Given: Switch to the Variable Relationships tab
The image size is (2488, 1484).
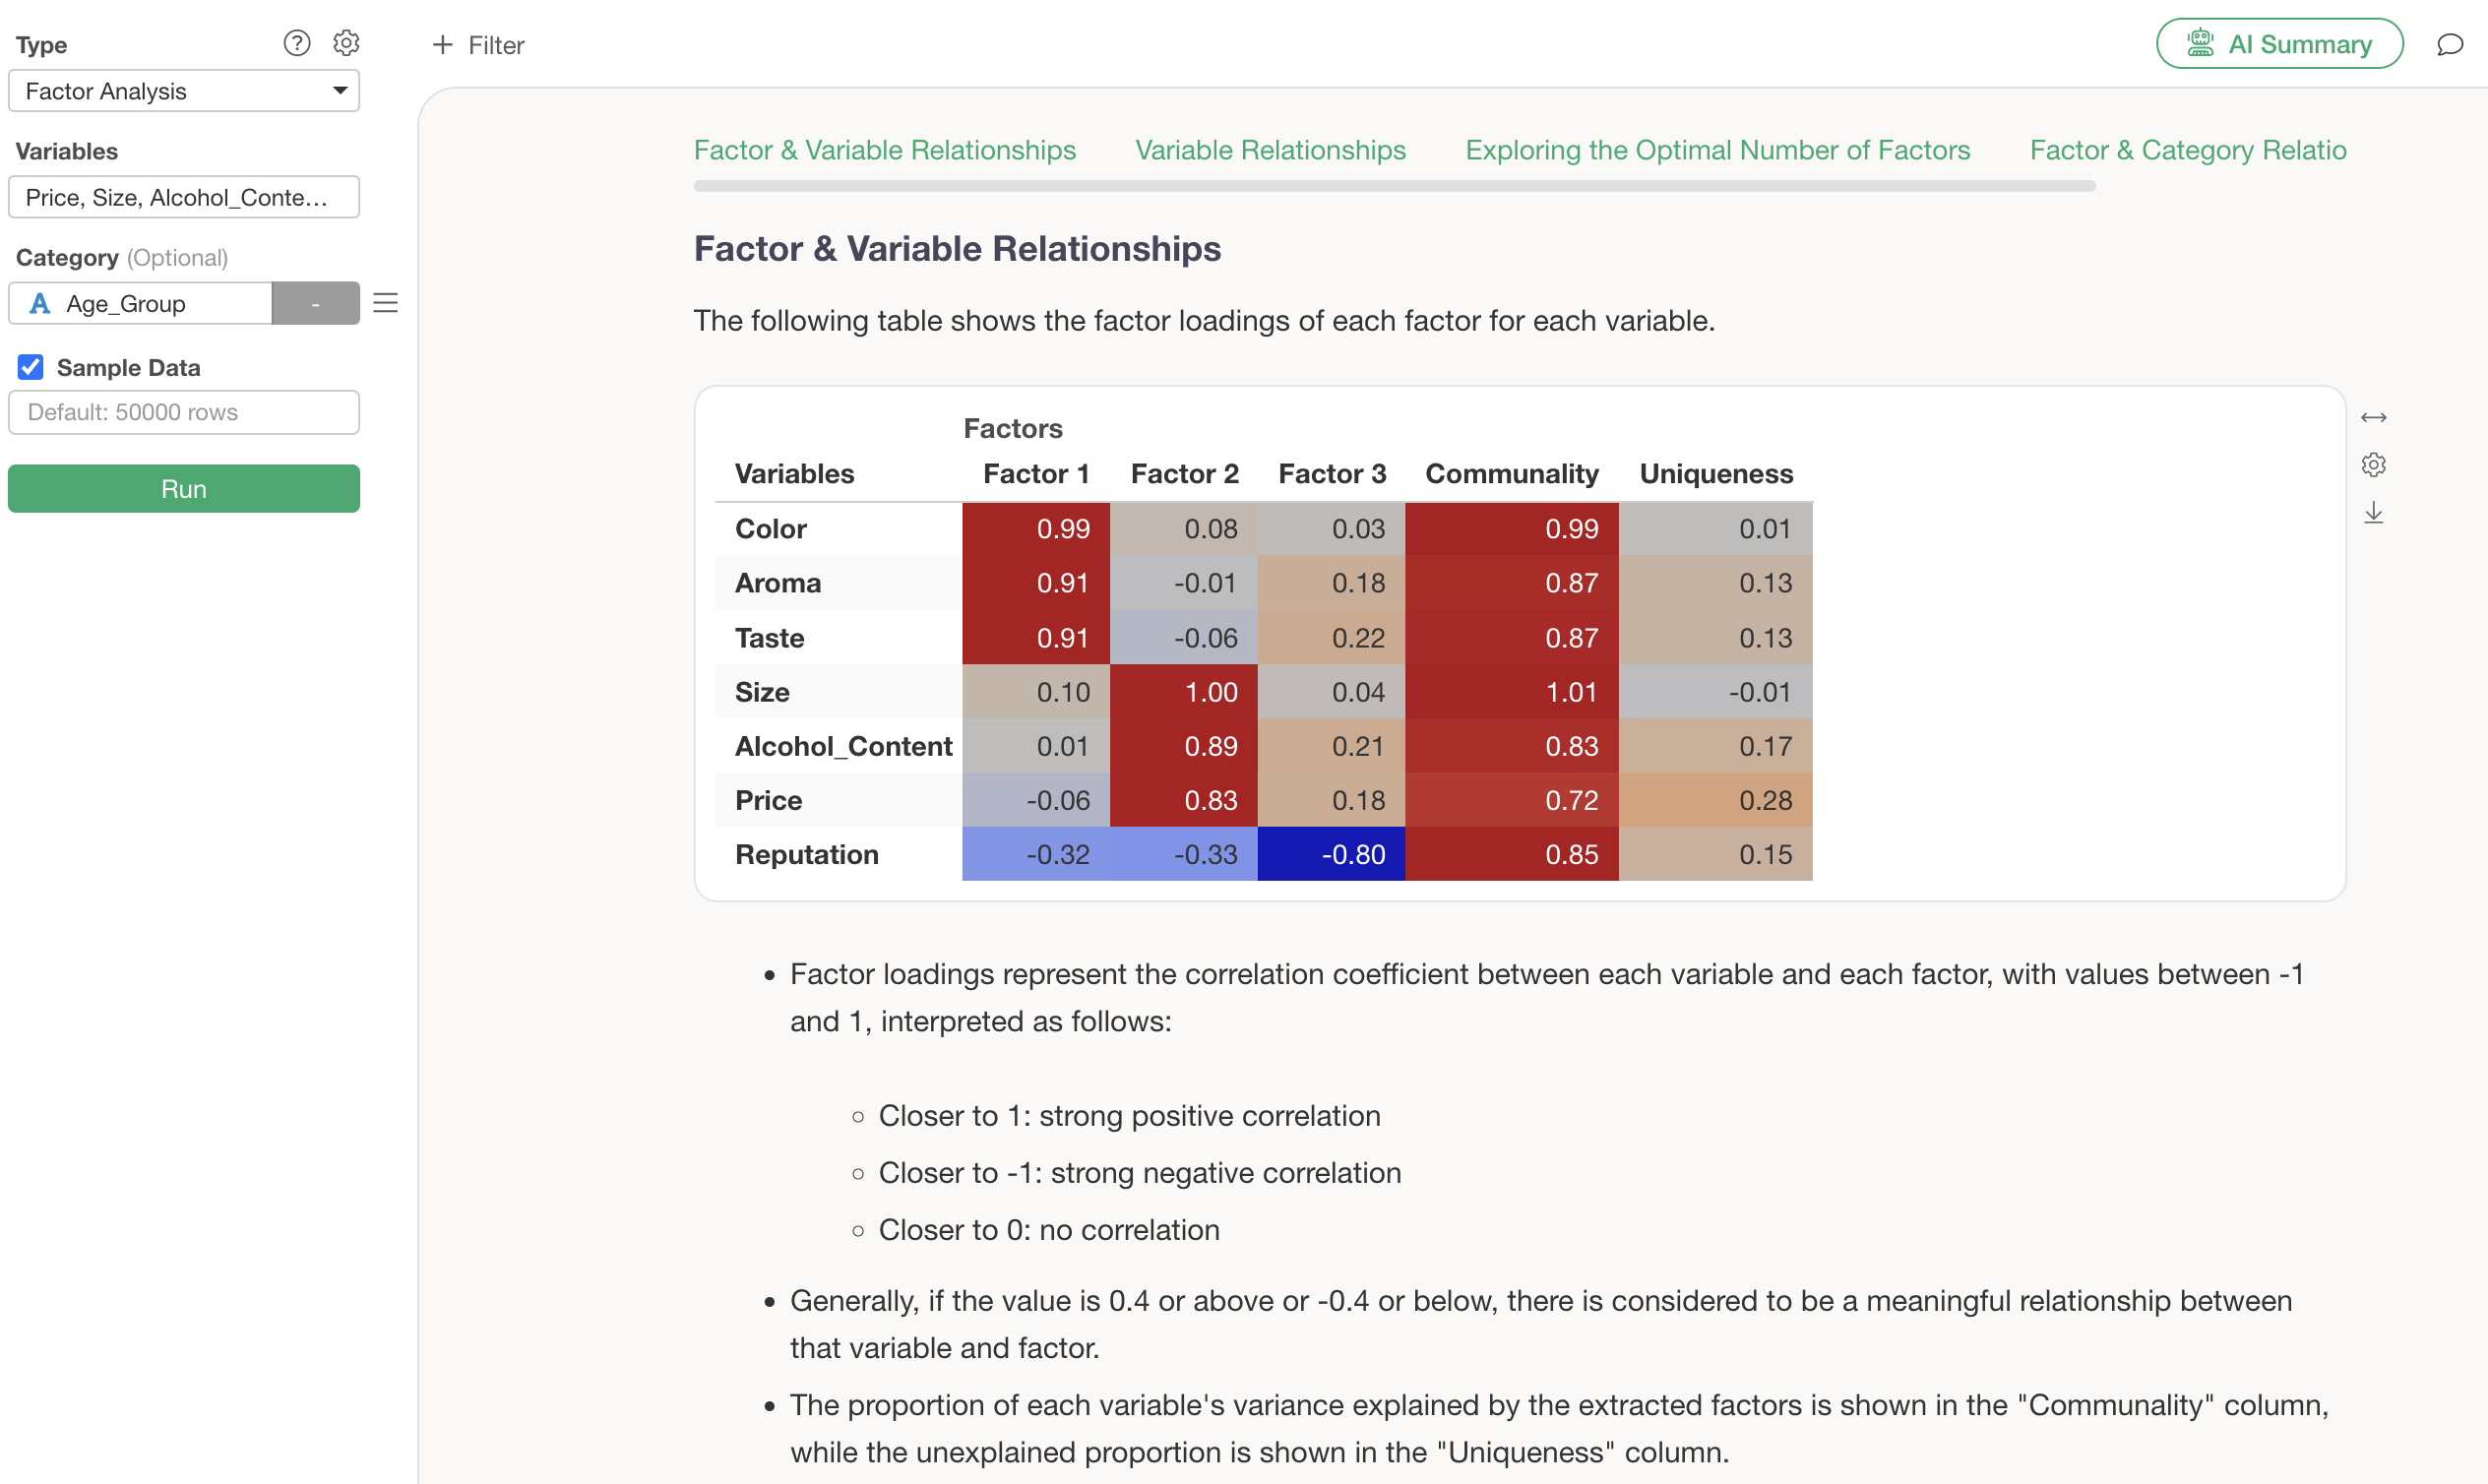Looking at the screenshot, I should (1270, 150).
